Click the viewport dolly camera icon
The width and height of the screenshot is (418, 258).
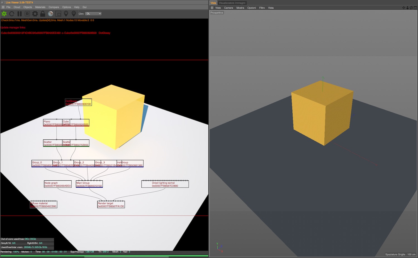pos(407,8)
